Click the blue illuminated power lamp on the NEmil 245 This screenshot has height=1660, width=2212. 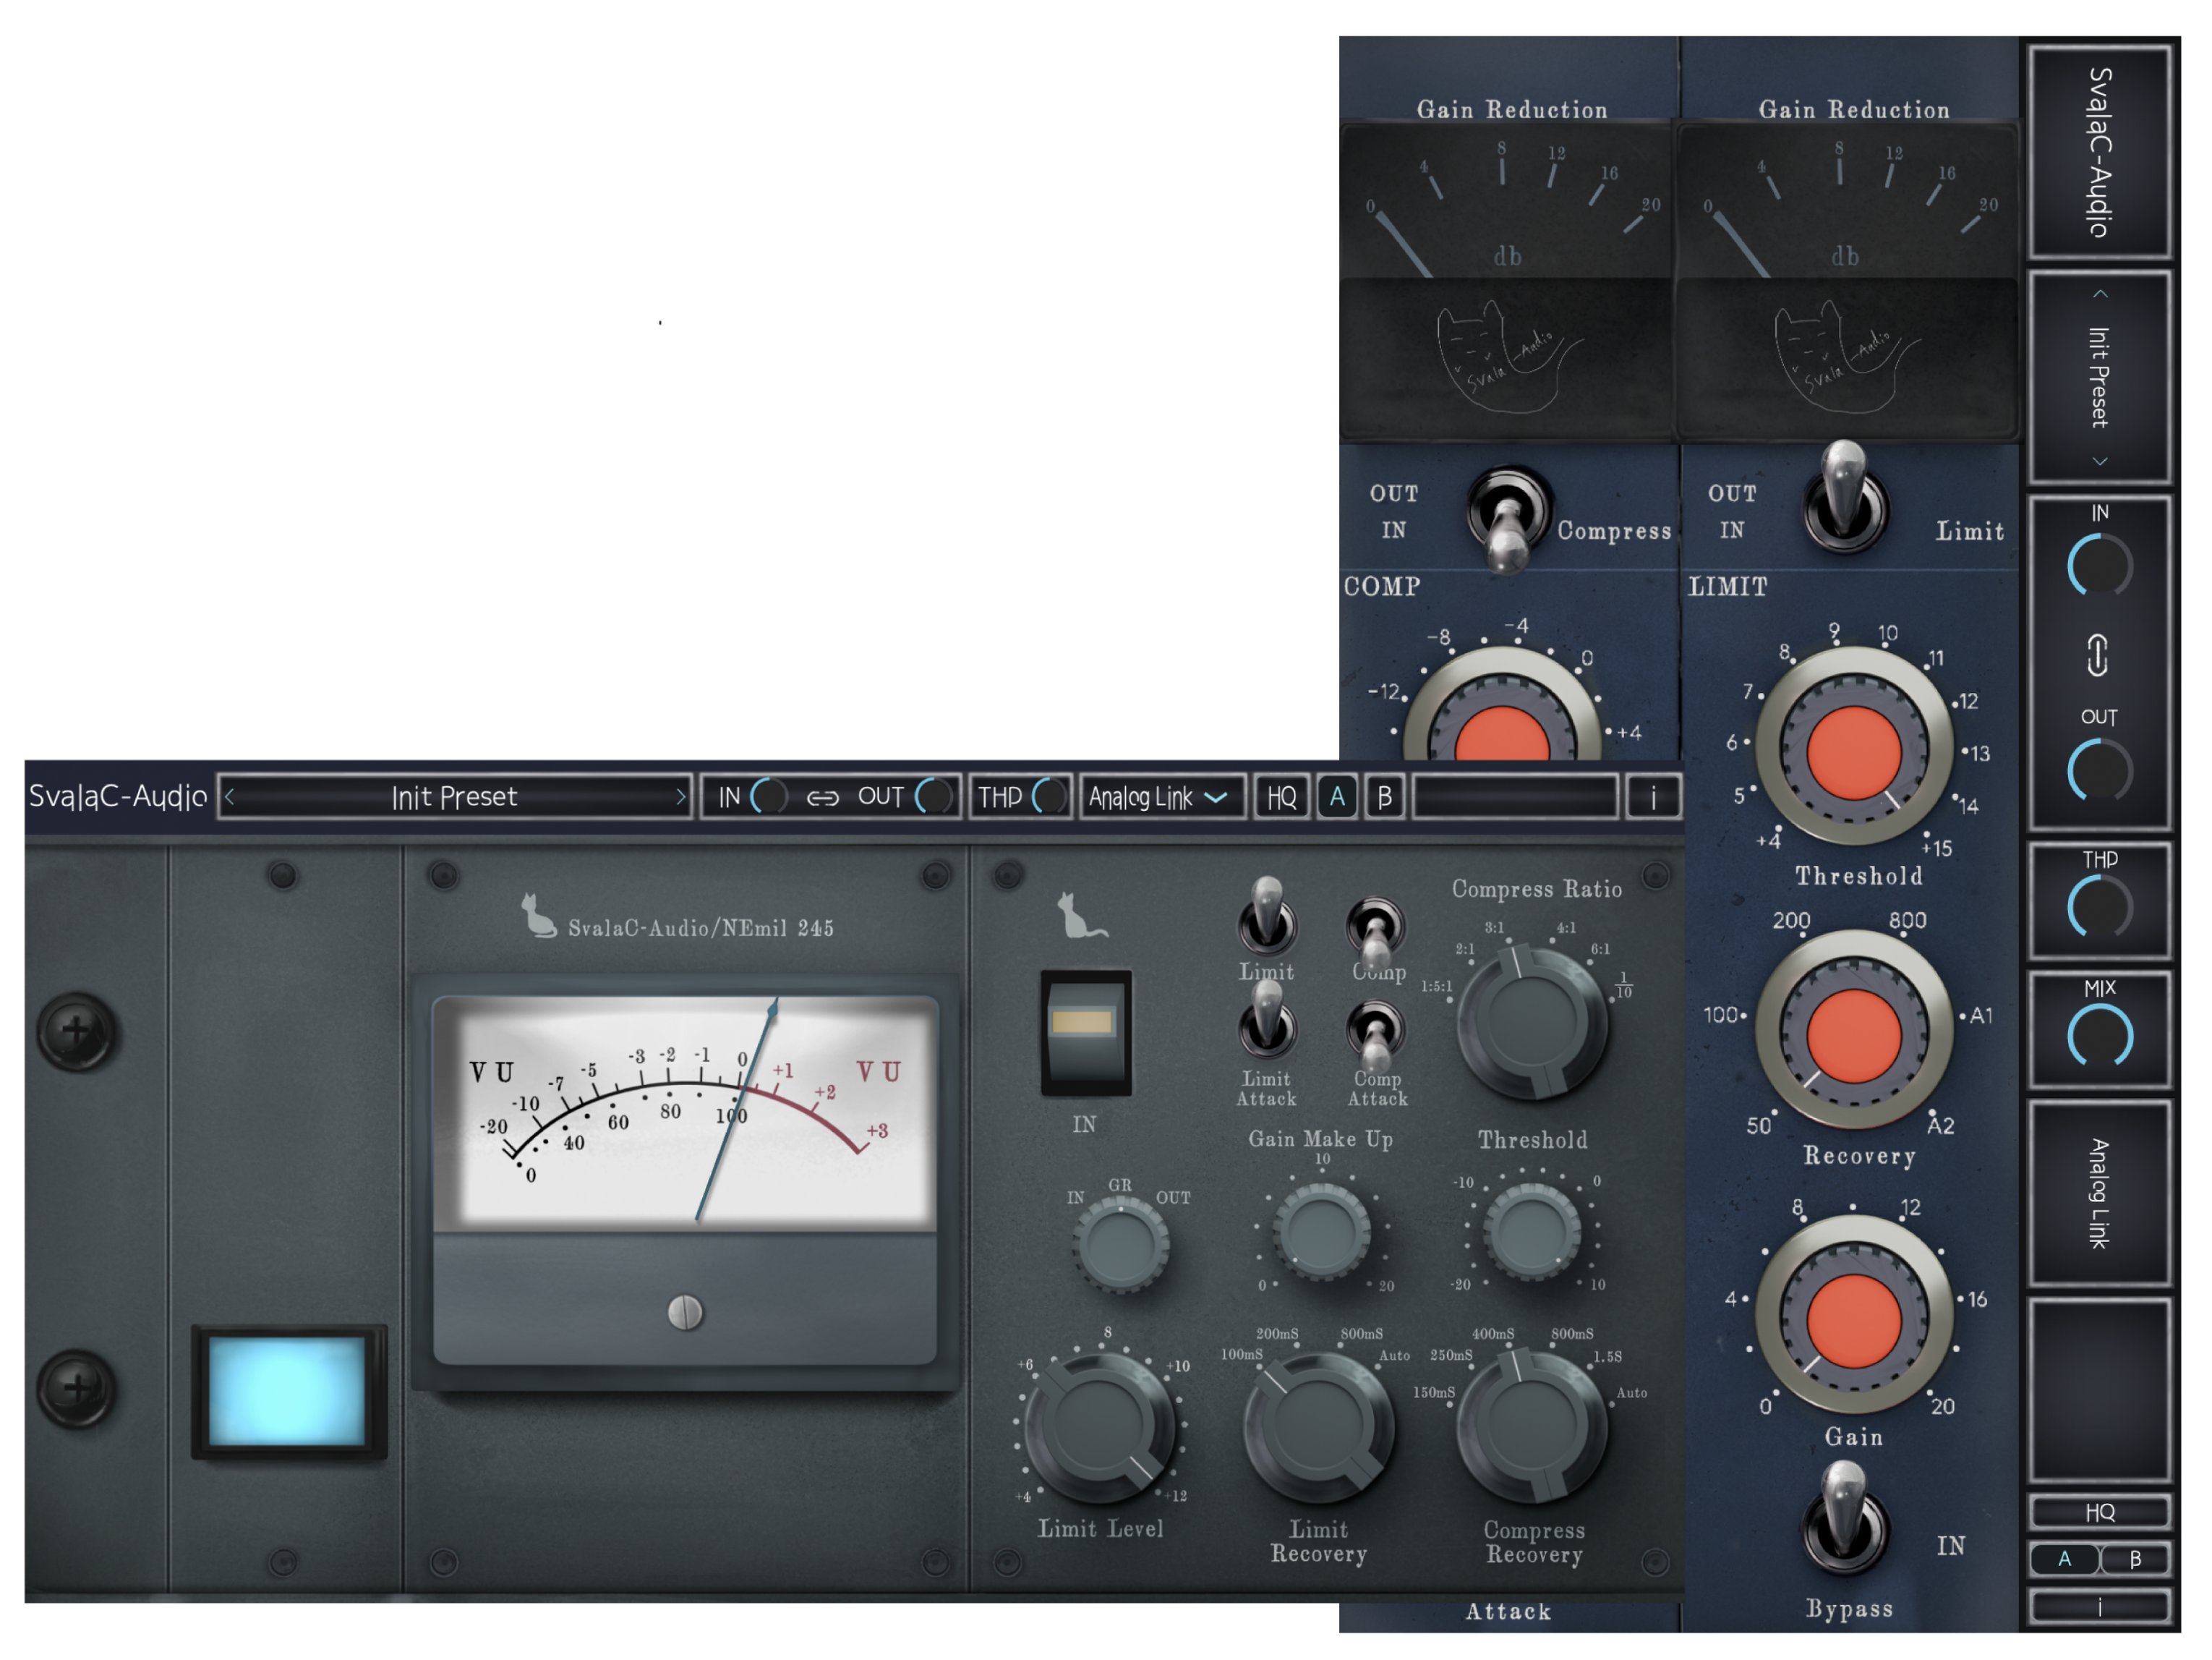point(288,1392)
